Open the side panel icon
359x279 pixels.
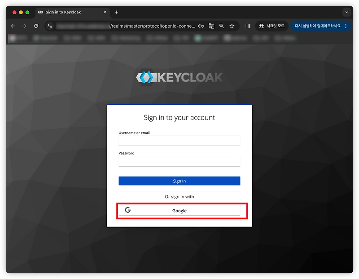pos(247,26)
